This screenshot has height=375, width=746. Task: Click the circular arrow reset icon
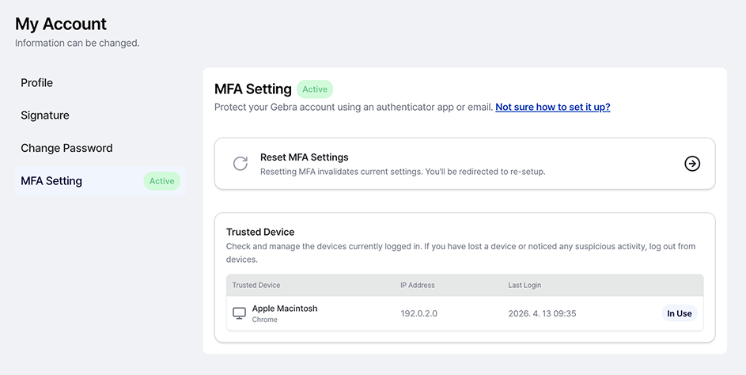(240, 164)
